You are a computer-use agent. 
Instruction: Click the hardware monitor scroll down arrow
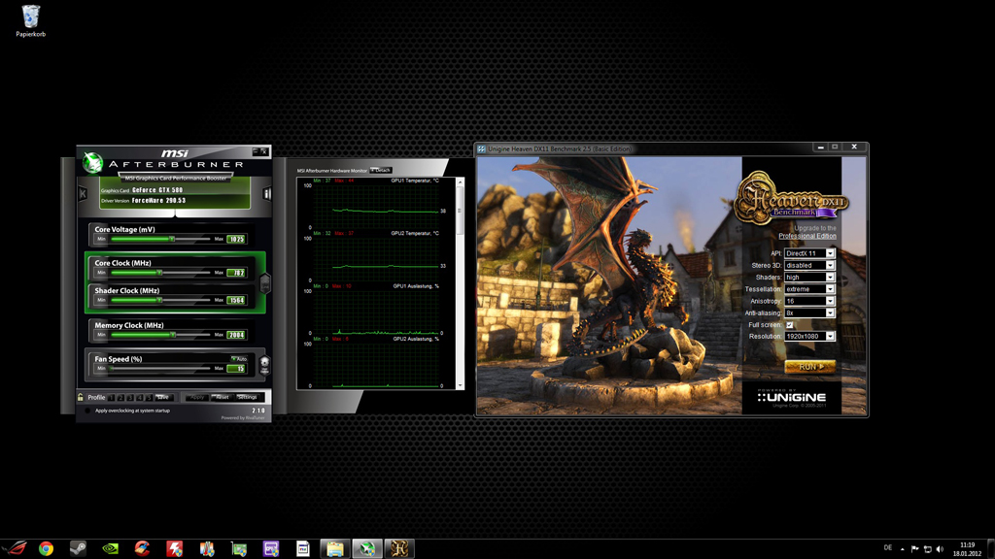[x=460, y=384]
